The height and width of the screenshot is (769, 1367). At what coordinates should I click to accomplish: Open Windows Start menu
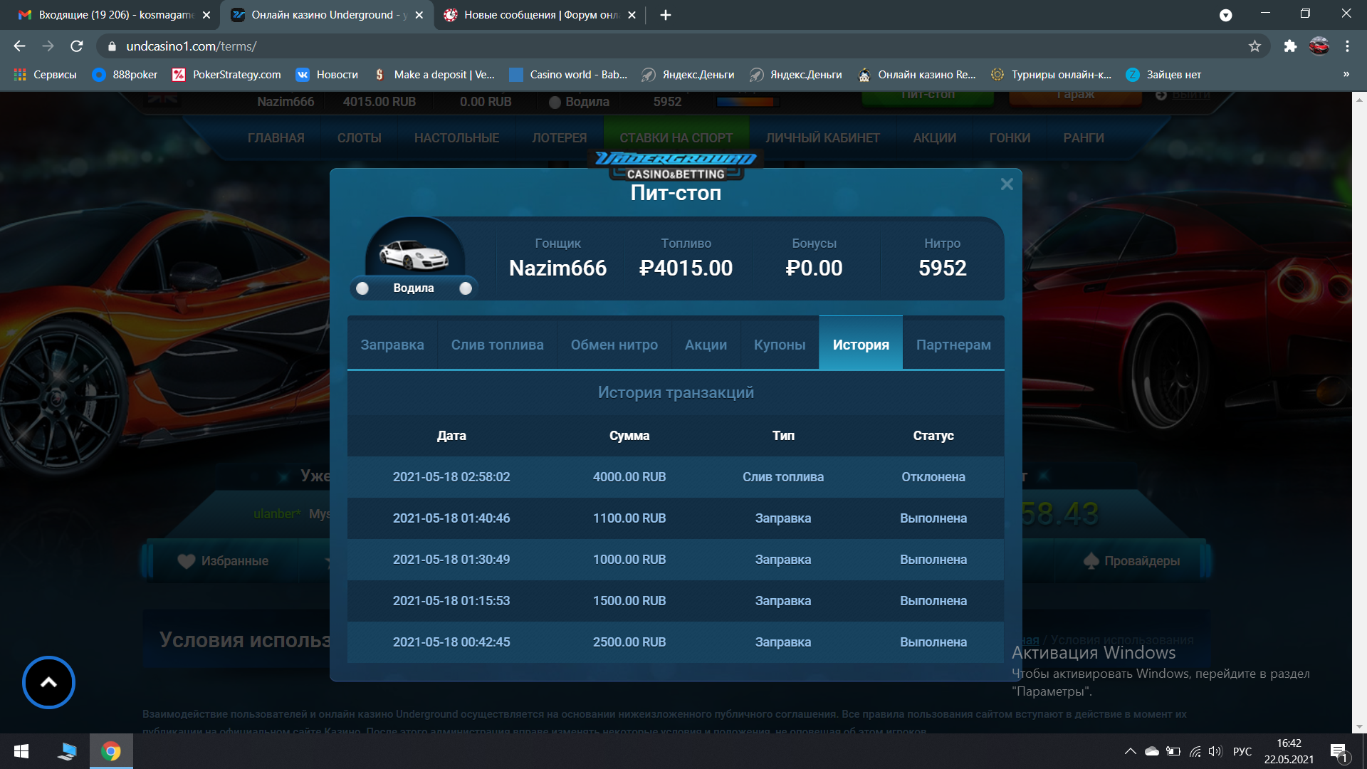21,751
